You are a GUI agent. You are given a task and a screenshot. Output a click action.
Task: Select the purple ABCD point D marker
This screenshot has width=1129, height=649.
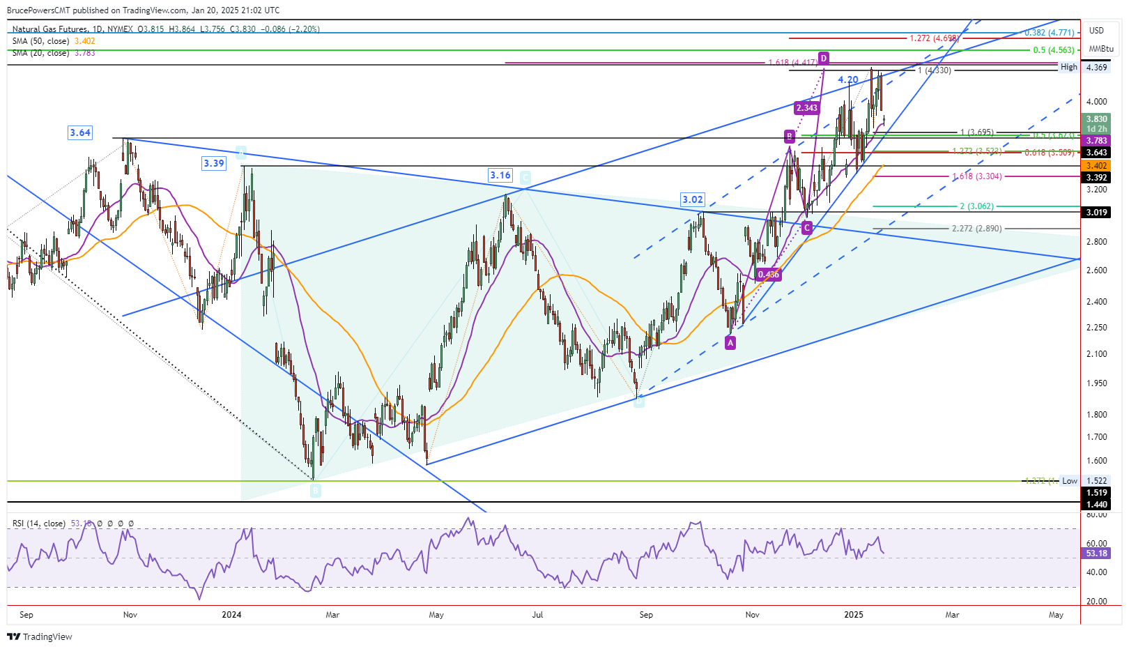[x=823, y=58]
